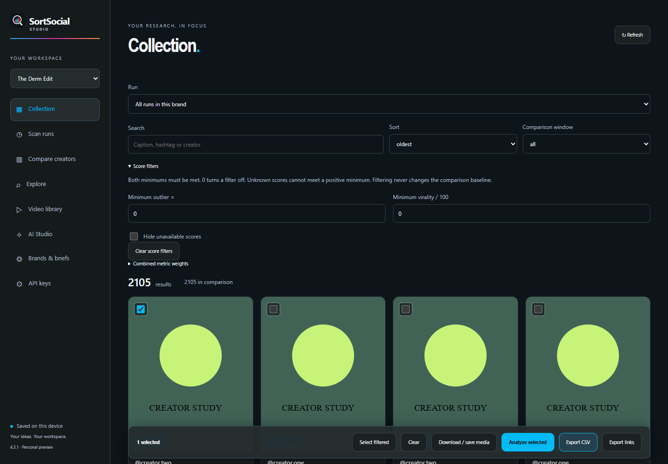The width and height of the screenshot is (668, 464).
Task: Click the API keys gear icon
Action: 19,284
